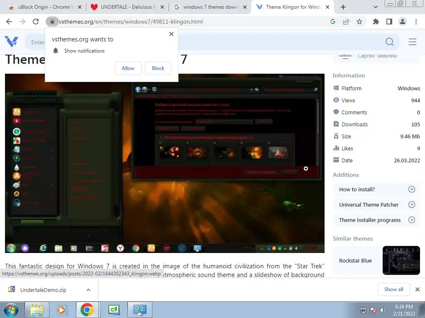
Task: Click the Likes count row
Action: 376,149
